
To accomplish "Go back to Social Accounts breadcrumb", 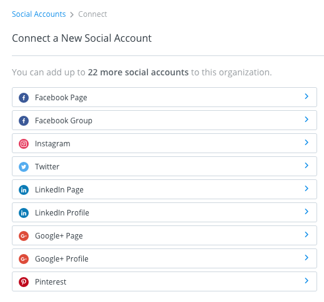I will (39, 14).
